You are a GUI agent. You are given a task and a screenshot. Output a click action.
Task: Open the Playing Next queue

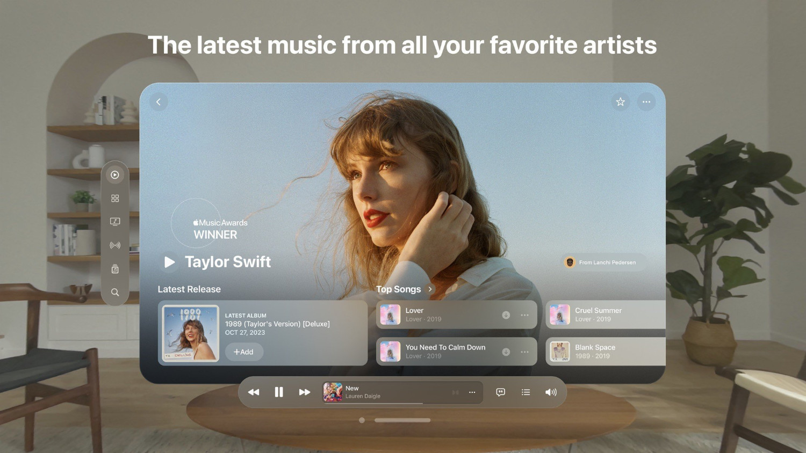click(526, 392)
